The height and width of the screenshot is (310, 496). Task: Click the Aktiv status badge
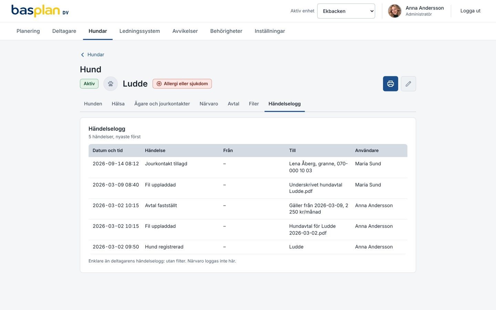point(89,84)
